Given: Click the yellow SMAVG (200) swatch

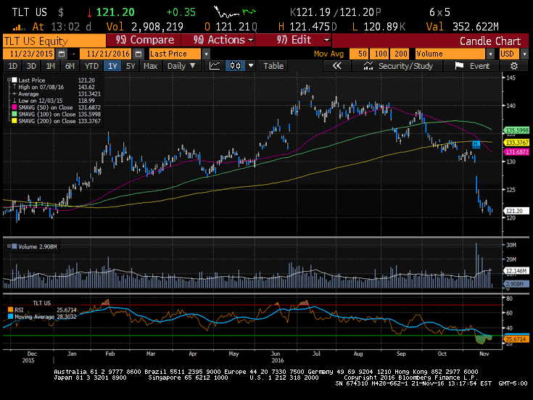Looking at the screenshot, I should pyautogui.click(x=15, y=121).
